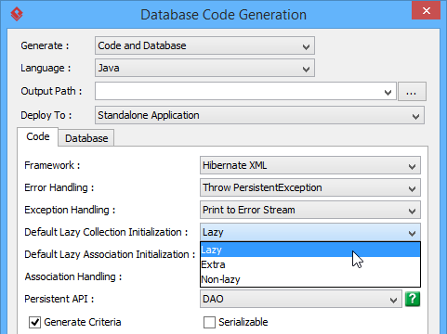This screenshot has height=334, width=447.
Task: Switch to the Code tab
Action: (38, 136)
